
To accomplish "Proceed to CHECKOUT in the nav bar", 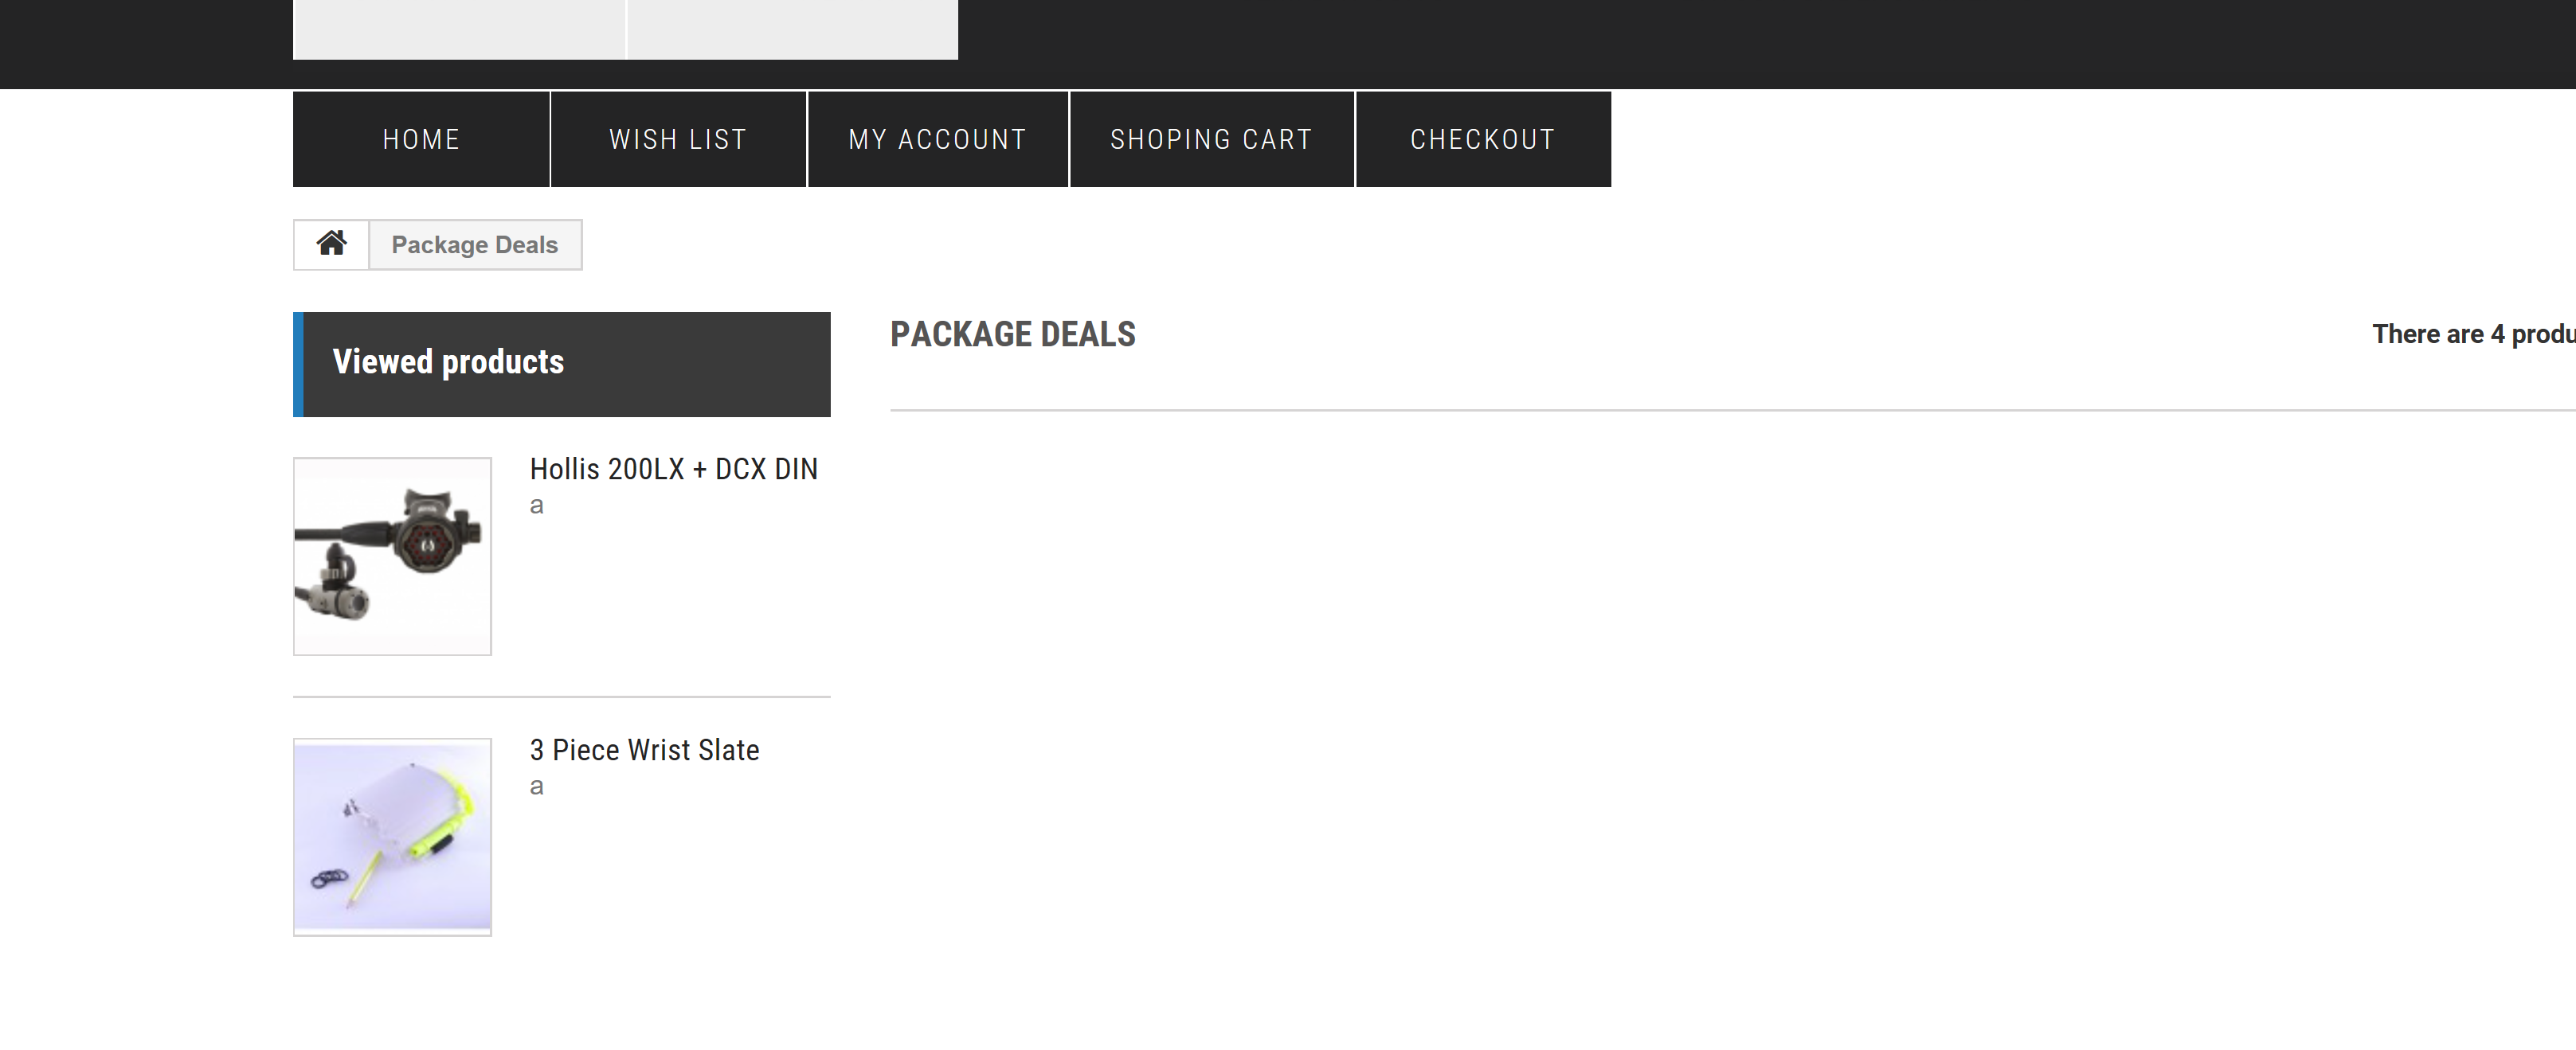I will pos(1482,139).
